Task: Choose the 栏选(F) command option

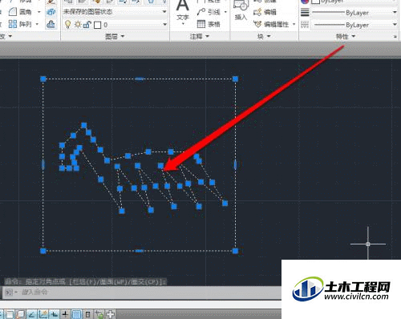Action: coord(83,281)
